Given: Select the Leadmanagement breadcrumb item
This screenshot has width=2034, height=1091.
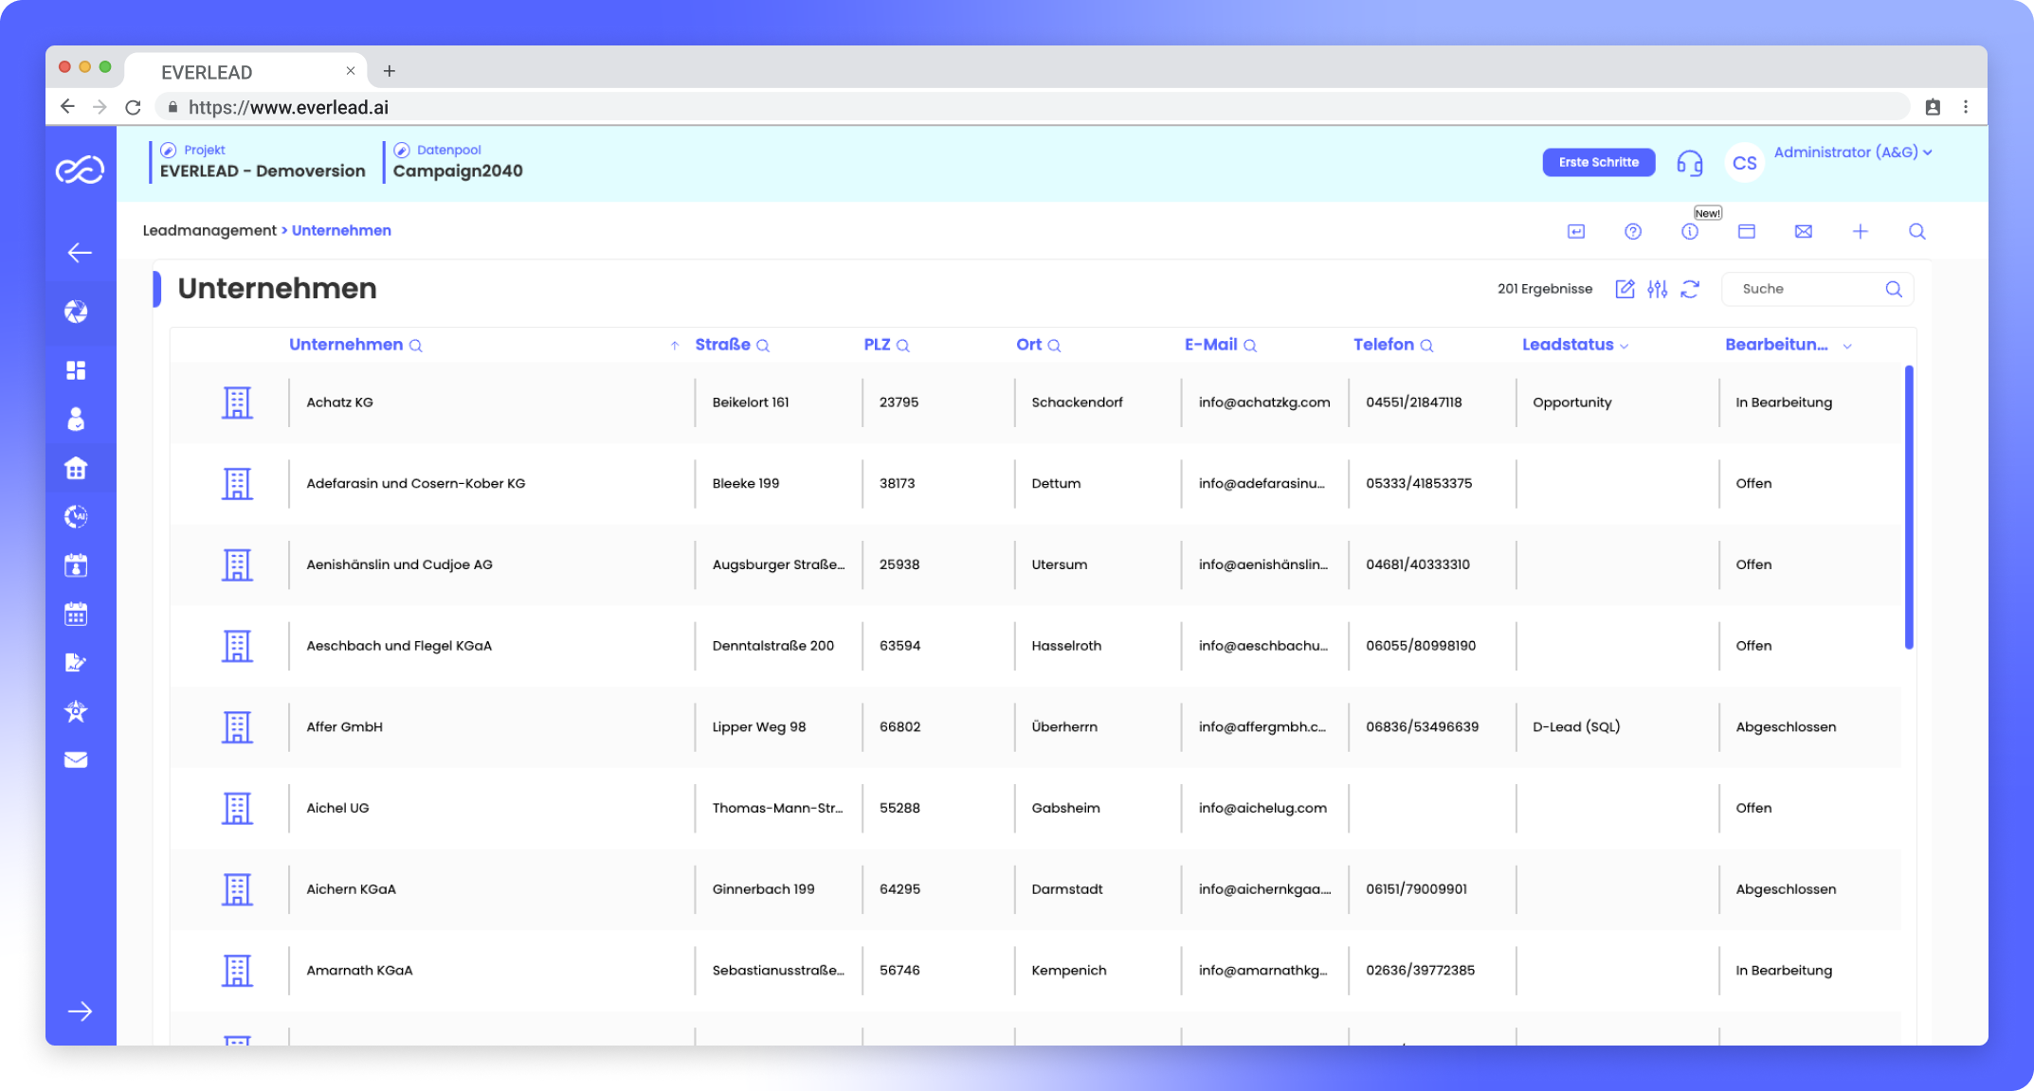Looking at the screenshot, I should 209,230.
